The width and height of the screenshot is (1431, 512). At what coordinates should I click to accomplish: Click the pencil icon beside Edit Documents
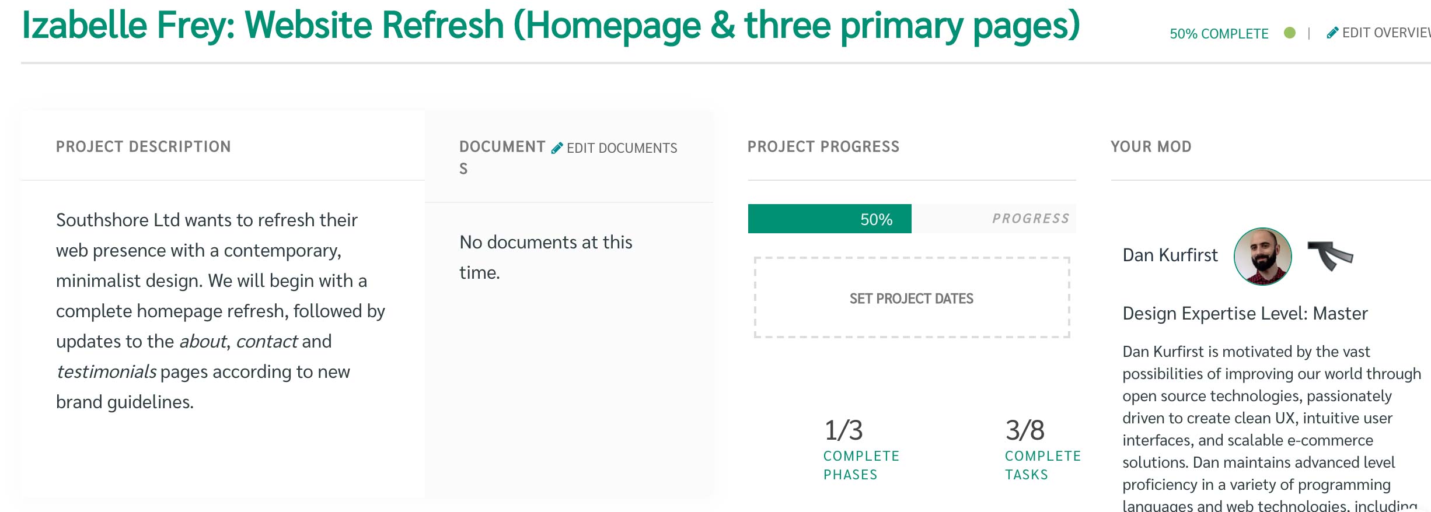[x=557, y=148]
